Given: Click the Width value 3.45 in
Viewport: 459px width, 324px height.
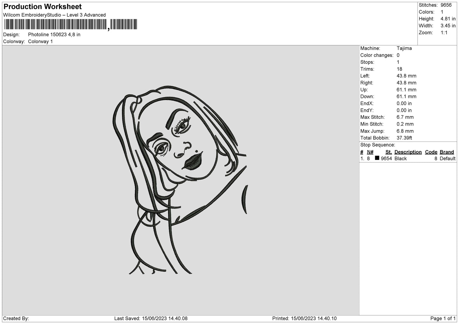Looking at the screenshot, I should pos(448,26).
